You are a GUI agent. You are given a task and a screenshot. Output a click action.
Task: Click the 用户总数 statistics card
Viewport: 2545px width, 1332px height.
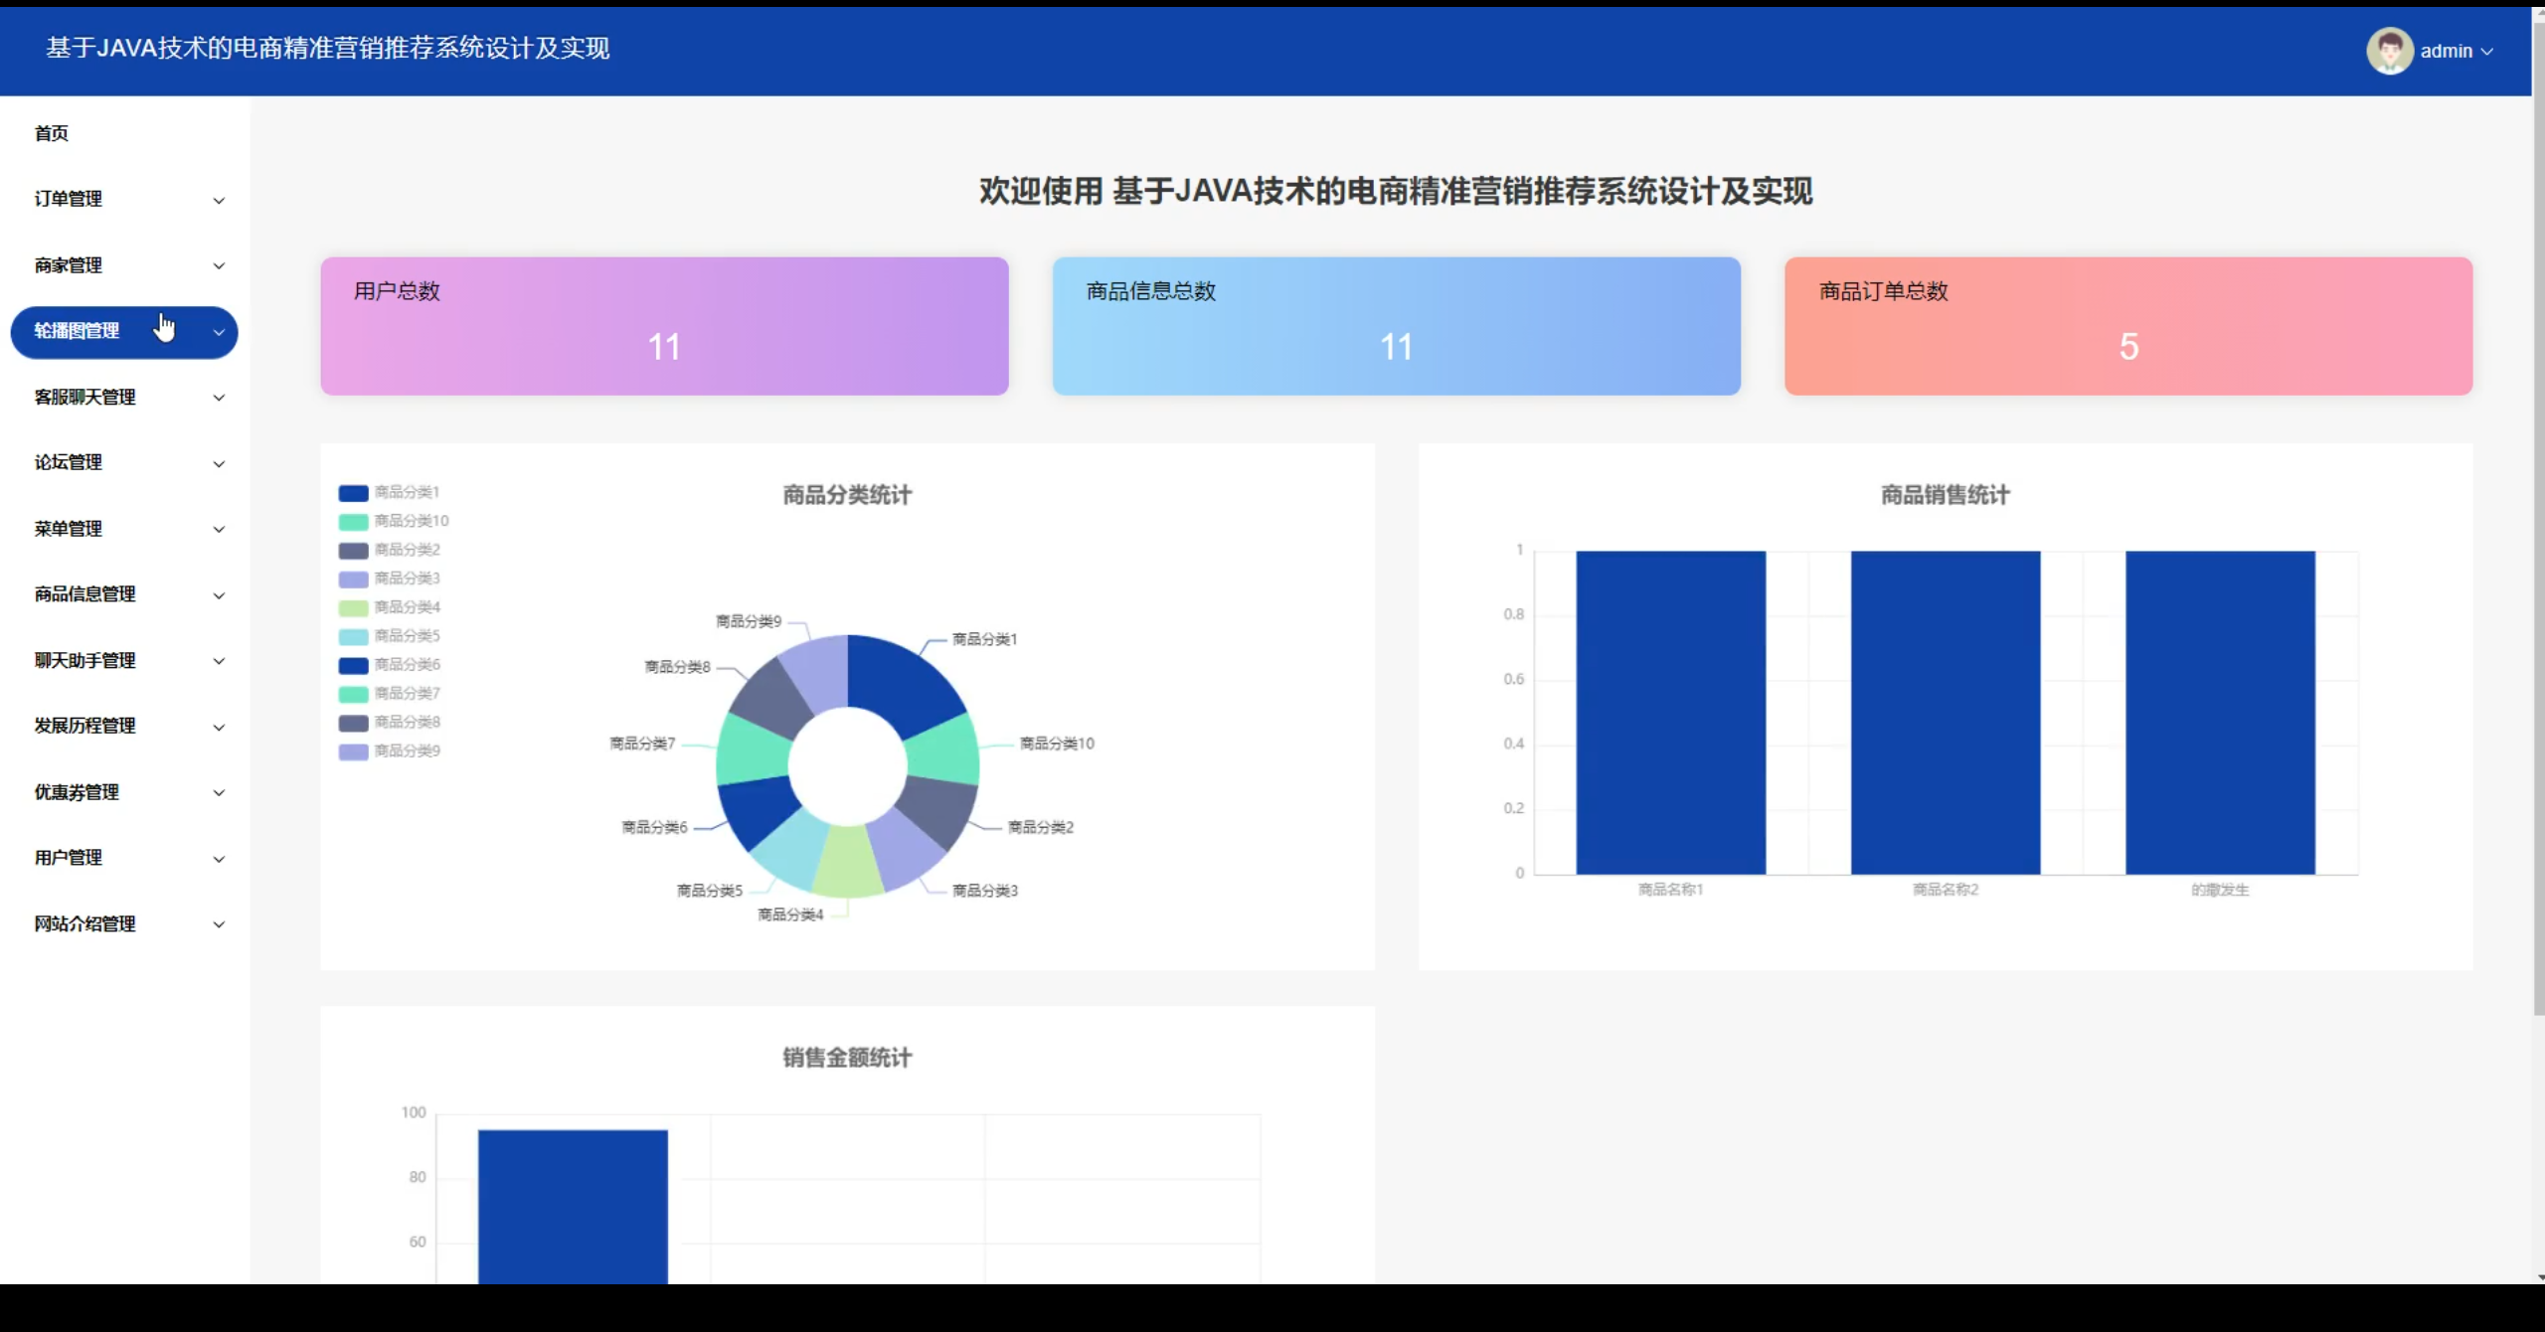(664, 326)
